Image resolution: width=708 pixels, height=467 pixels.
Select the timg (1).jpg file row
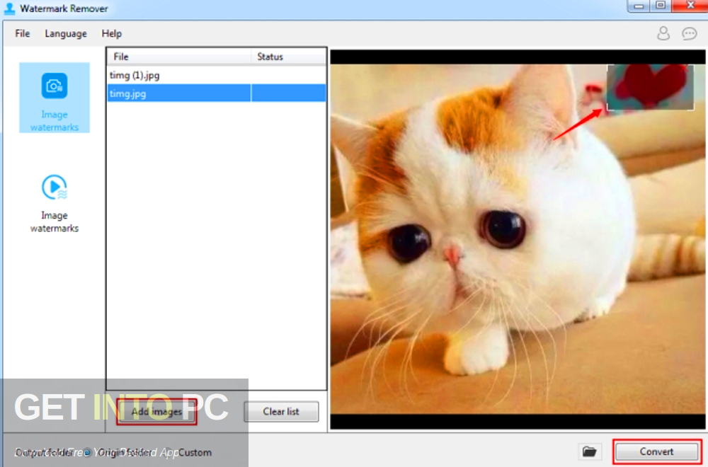pos(216,75)
